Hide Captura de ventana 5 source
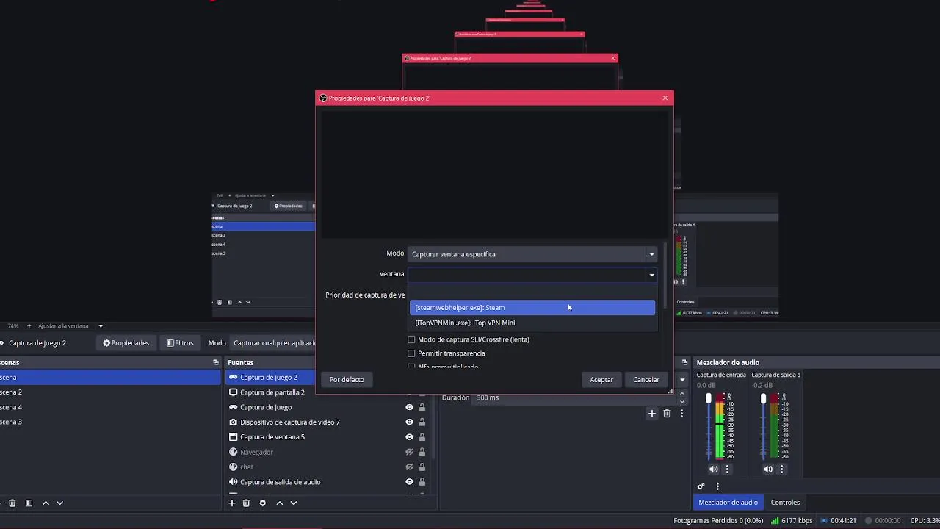940x529 pixels. pyautogui.click(x=409, y=437)
